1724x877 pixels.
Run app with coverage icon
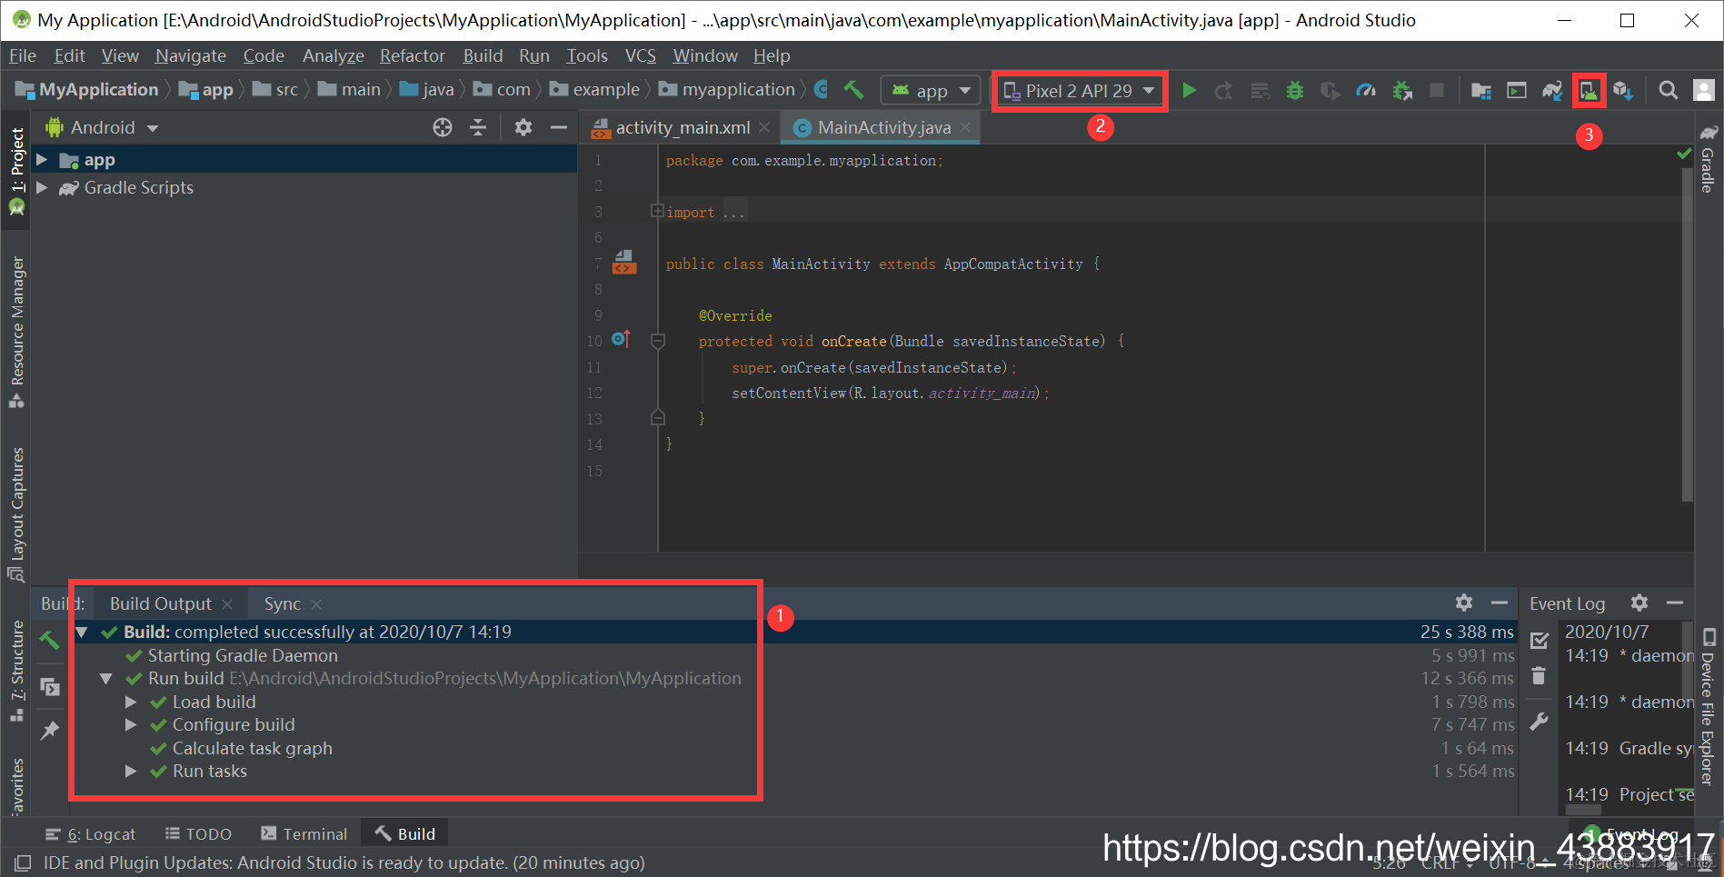1330,90
